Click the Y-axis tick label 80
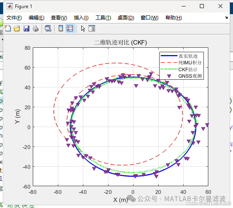This screenshot has height=208, width=233. 28,48
